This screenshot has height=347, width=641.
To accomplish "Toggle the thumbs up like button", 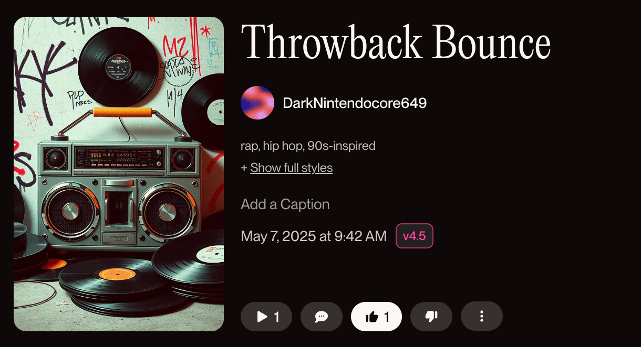I will point(376,317).
